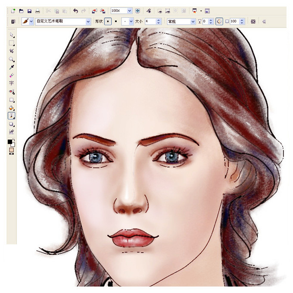Open a file with the folder icon

coord(21,11)
